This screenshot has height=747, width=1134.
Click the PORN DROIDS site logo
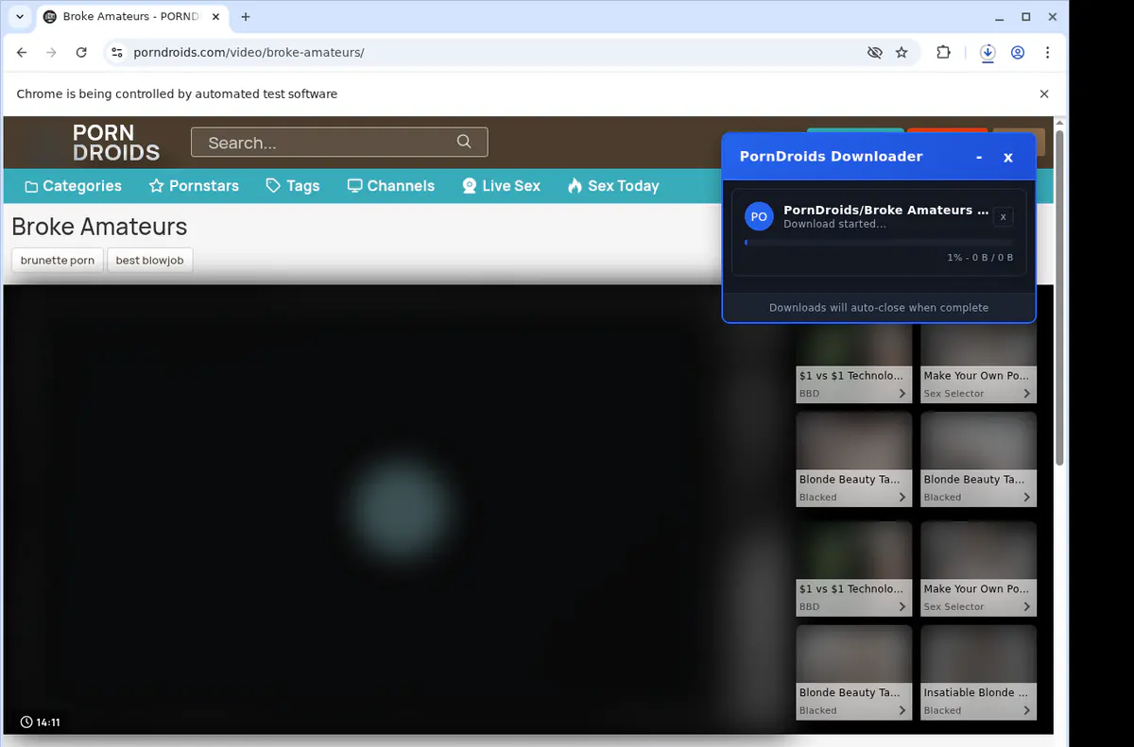point(116,143)
